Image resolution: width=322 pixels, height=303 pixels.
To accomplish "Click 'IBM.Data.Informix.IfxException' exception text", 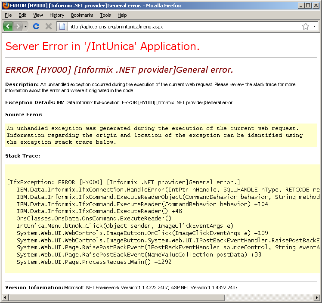I will [x=89, y=102].
